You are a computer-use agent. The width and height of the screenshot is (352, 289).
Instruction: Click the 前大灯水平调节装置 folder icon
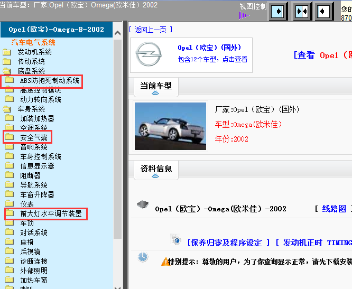10,213
